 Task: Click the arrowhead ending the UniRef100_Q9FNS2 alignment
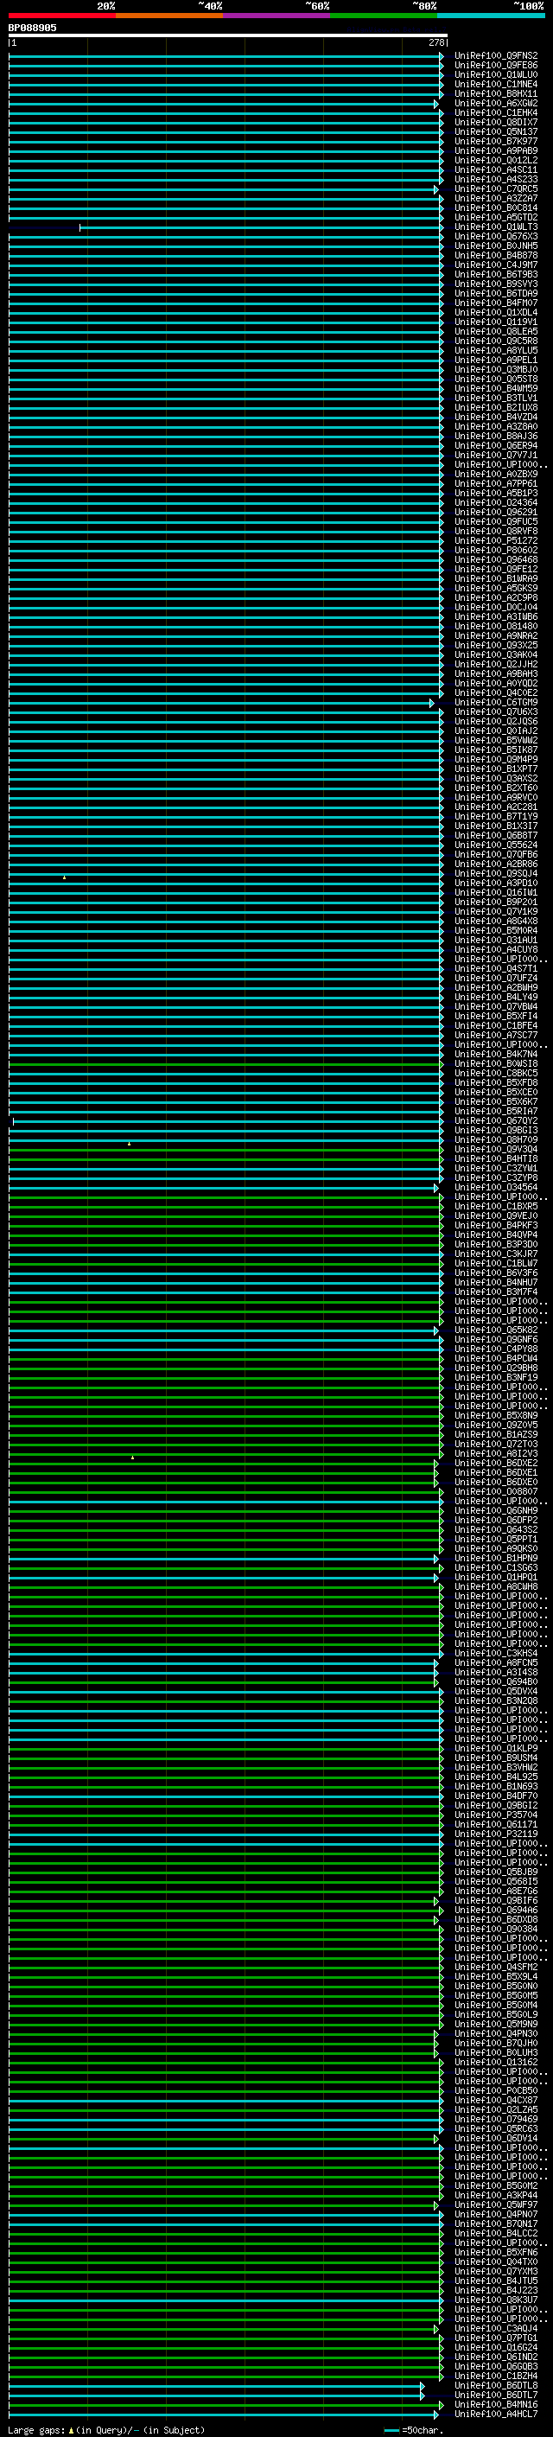coord(441,57)
